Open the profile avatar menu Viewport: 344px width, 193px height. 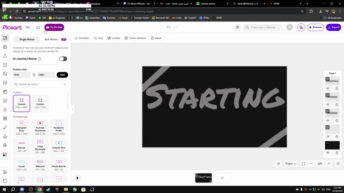click(x=289, y=27)
